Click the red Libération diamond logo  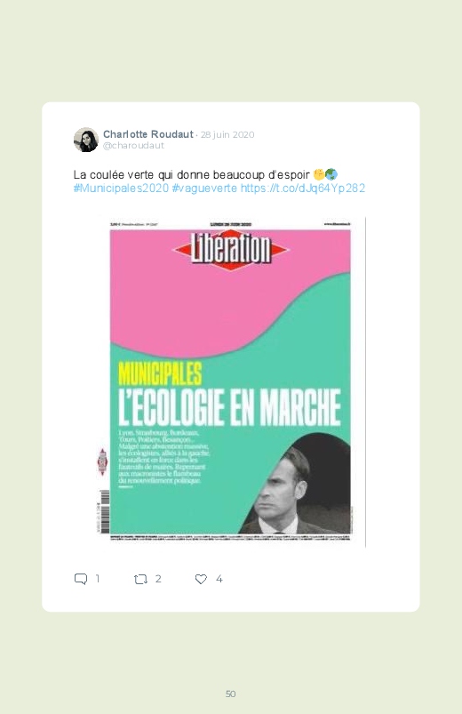coord(230,249)
